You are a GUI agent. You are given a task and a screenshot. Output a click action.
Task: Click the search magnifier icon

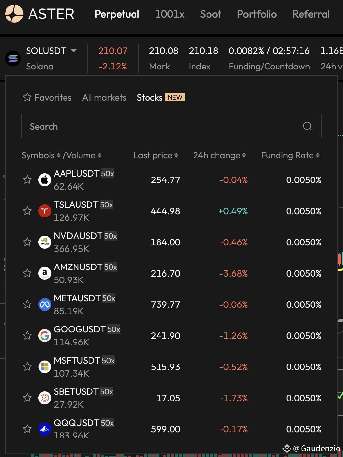pyautogui.click(x=307, y=126)
